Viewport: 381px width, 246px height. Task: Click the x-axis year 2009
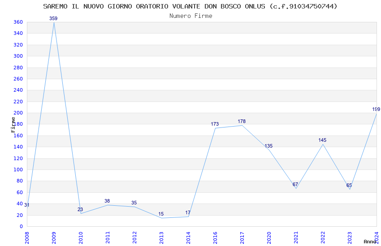(x=54, y=238)
